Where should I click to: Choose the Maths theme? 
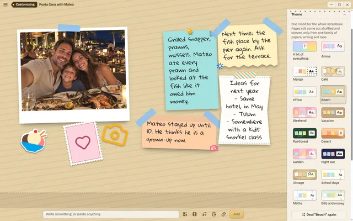304,197
